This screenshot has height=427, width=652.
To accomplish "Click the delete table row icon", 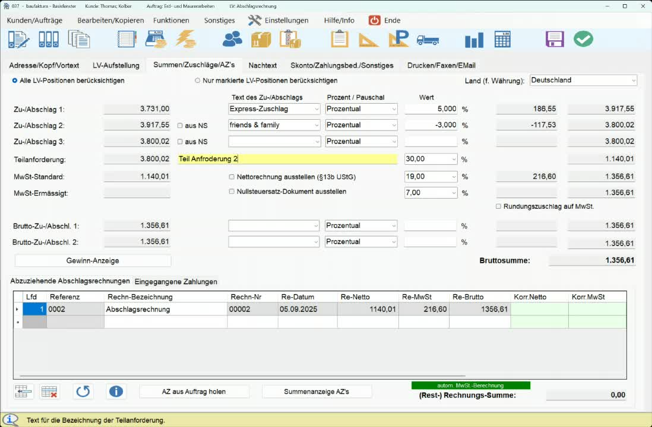I will tap(49, 391).
